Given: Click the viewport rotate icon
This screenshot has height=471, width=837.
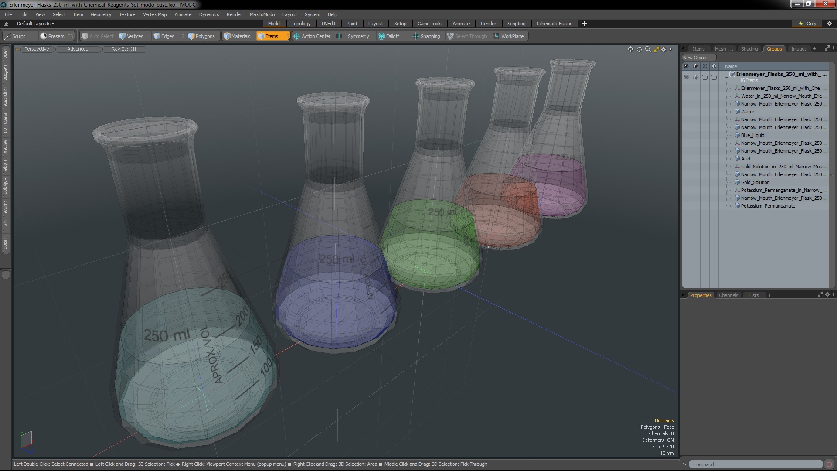Looking at the screenshot, I should [x=639, y=49].
